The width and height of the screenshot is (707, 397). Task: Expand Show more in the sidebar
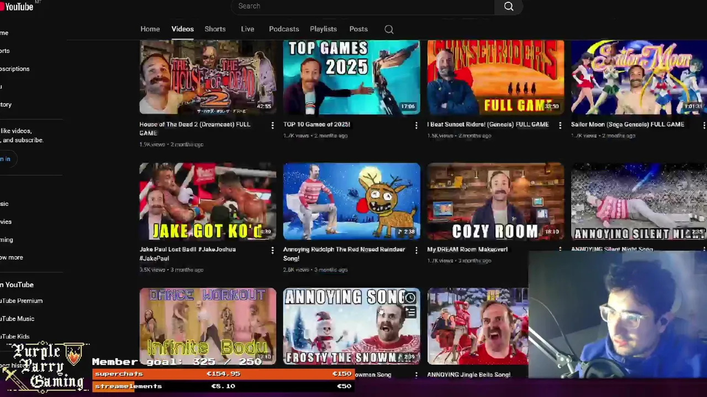click(x=12, y=257)
